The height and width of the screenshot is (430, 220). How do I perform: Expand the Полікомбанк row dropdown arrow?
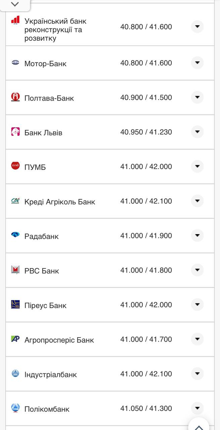pos(197,408)
